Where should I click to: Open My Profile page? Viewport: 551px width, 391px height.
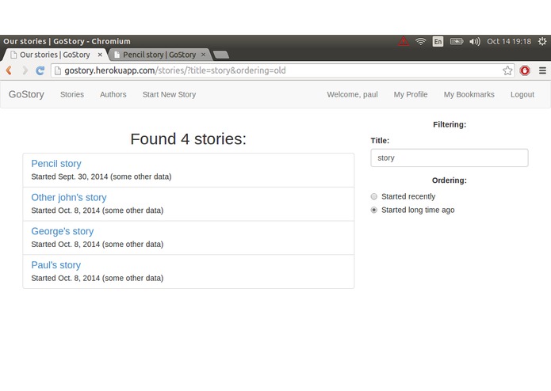click(x=411, y=94)
